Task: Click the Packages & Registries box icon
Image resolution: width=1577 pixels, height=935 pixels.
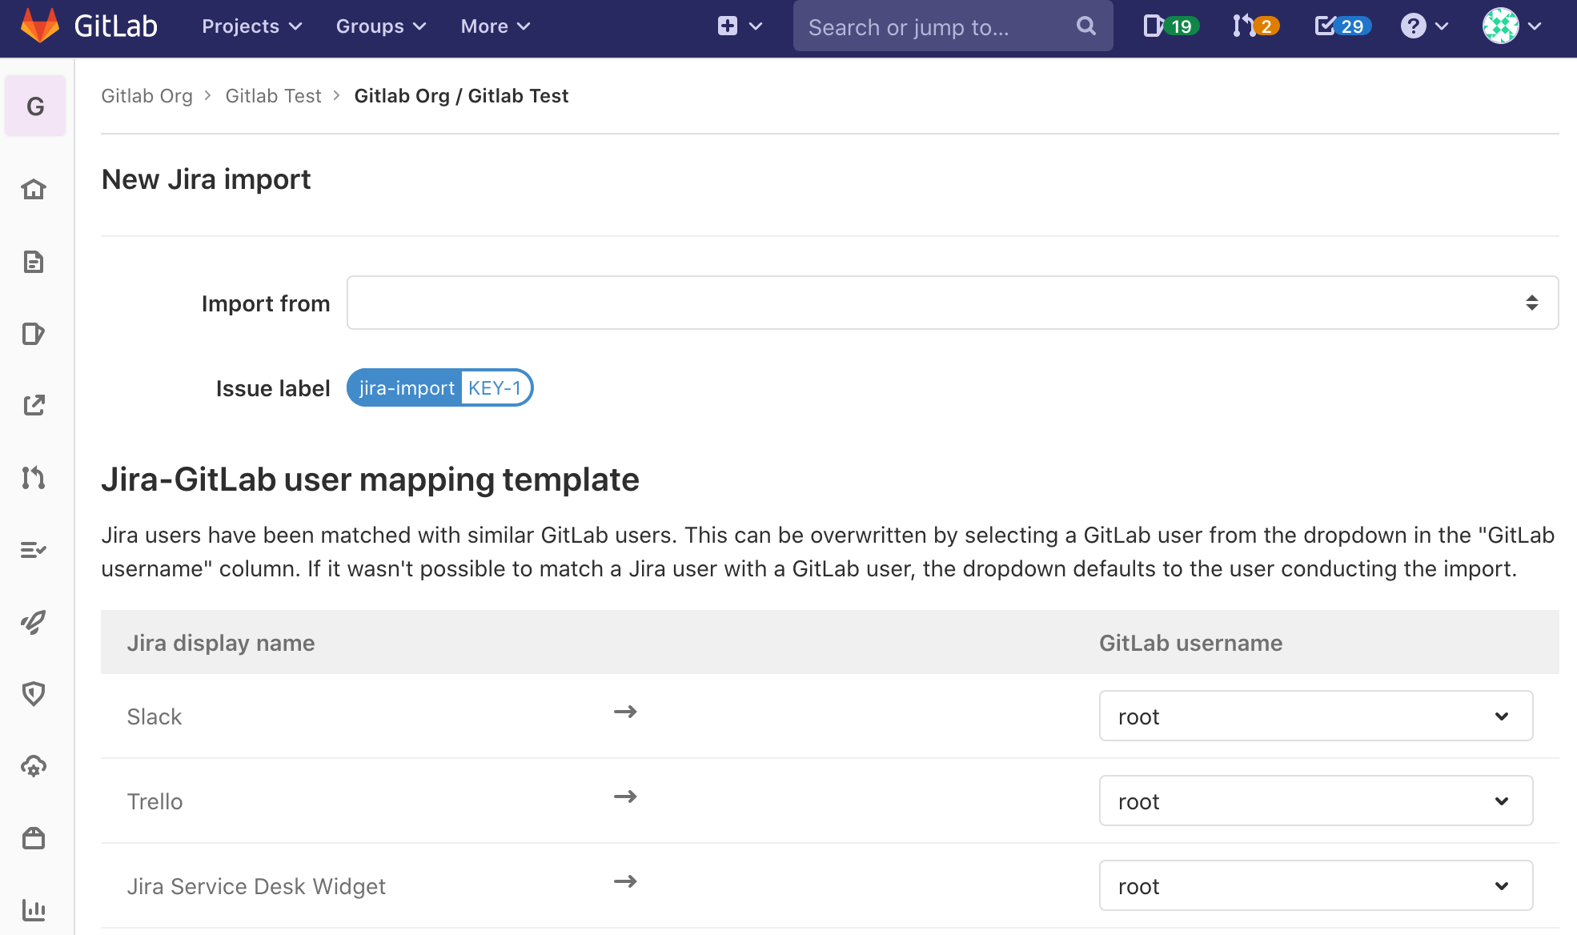Action: 34,838
